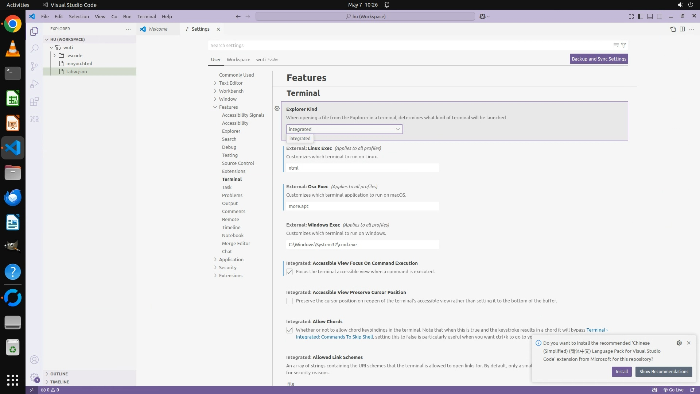
Task: Open the Terminal menu
Action: pos(146,16)
